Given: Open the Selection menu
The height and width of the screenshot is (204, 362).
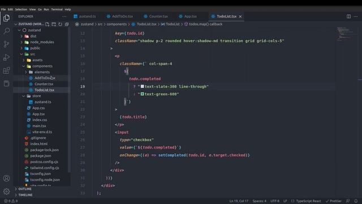Looking at the screenshot, I should tap(21, 10).
